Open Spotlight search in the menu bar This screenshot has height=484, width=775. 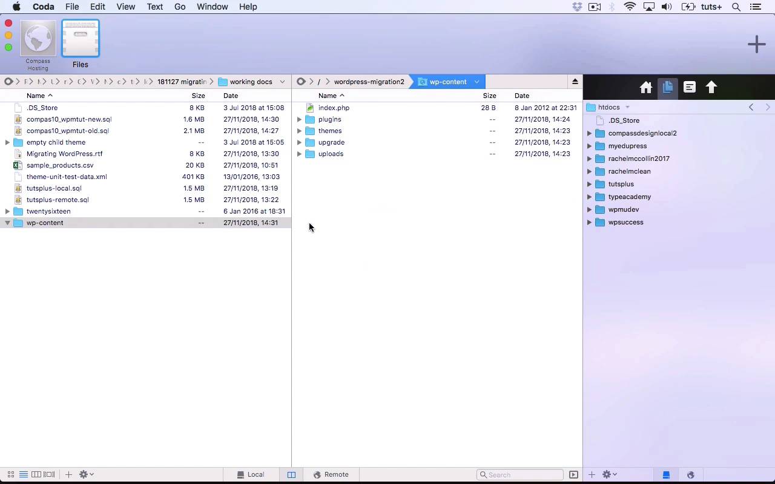point(736,7)
